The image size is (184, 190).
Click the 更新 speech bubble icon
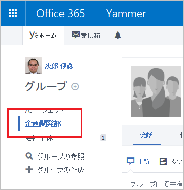(x=130, y=161)
